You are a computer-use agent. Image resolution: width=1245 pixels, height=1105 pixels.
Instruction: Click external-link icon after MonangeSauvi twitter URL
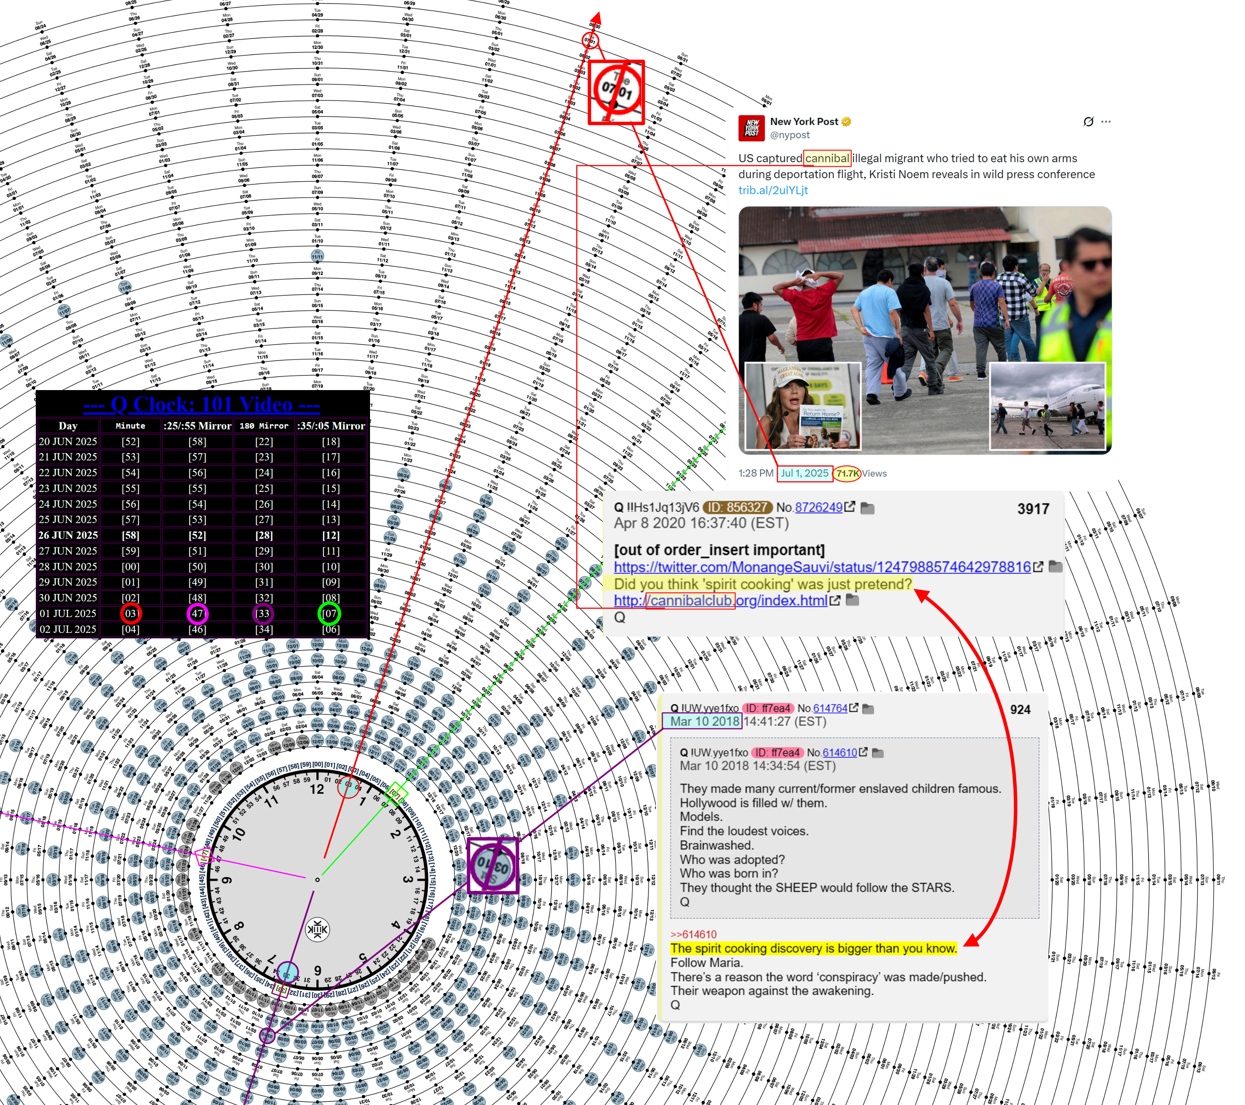point(1038,566)
